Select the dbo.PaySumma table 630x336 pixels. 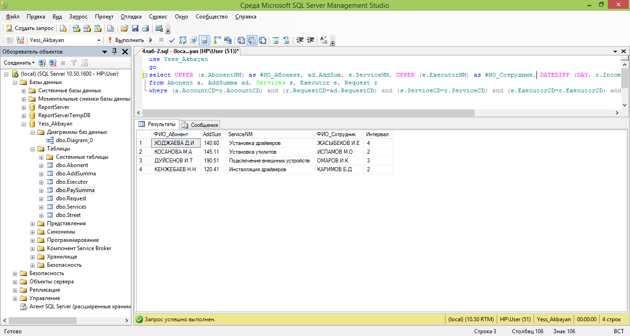pyautogui.click(x=75, y=190)
